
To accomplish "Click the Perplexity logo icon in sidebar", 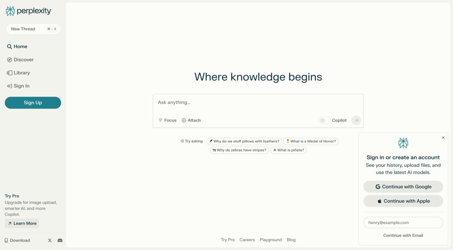I will coord(10,11).
